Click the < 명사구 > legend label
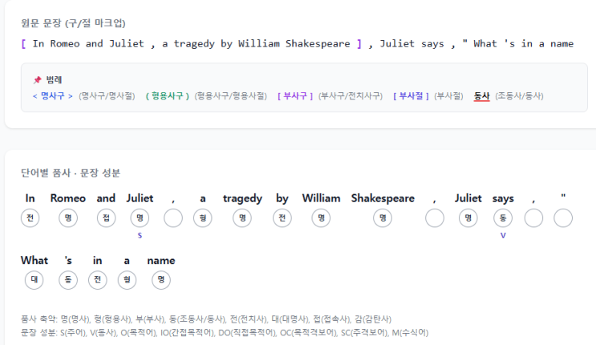The width and height of the screenshot is (596, 345). tap(52, 96)
